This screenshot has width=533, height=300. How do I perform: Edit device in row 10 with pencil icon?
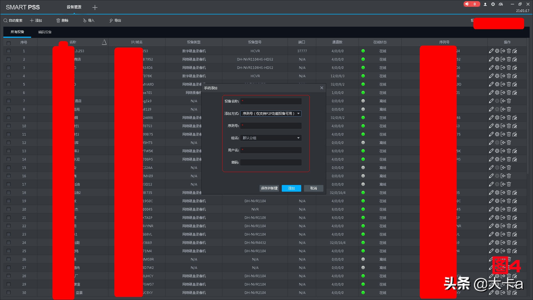click(491, 126)
